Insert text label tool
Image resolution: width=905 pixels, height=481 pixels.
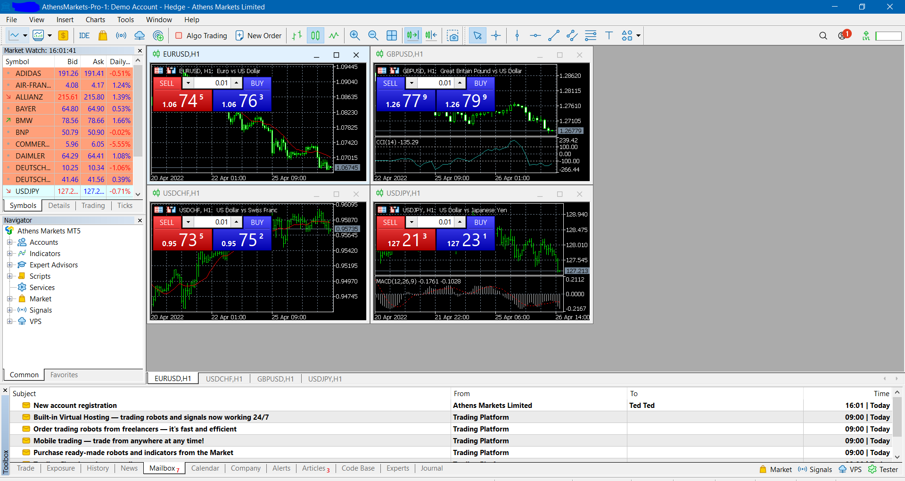point(609,35)
